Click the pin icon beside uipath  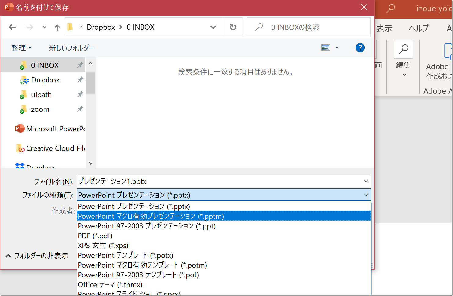pos(80,94)
